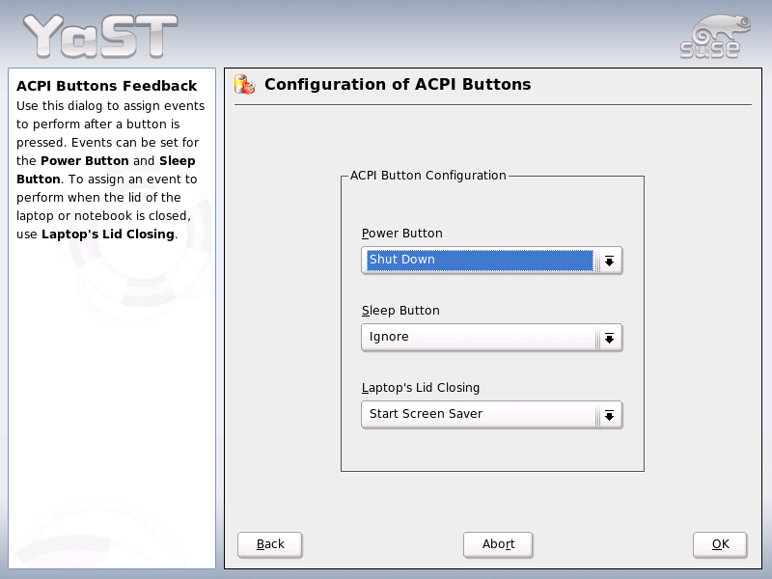Open the Sleep Button dropdown showing Ignore
The image size is (772, 579).
point(491,337)
